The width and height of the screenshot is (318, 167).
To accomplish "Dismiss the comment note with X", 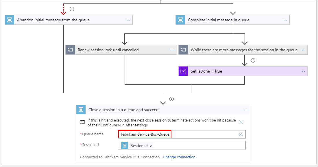I will [241, 122].
